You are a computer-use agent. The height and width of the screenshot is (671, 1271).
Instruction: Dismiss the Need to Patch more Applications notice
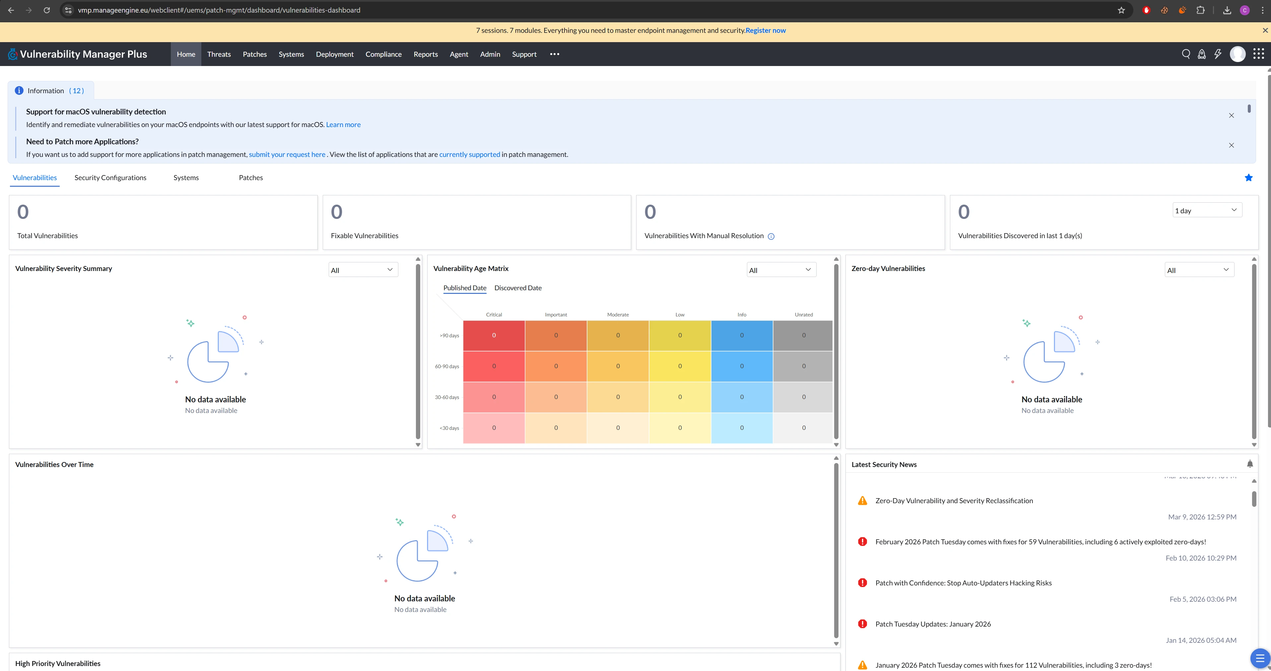(x=1232, y=145)
